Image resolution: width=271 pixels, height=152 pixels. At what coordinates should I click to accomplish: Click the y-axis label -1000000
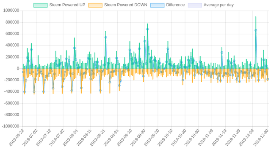coord(11,126)
